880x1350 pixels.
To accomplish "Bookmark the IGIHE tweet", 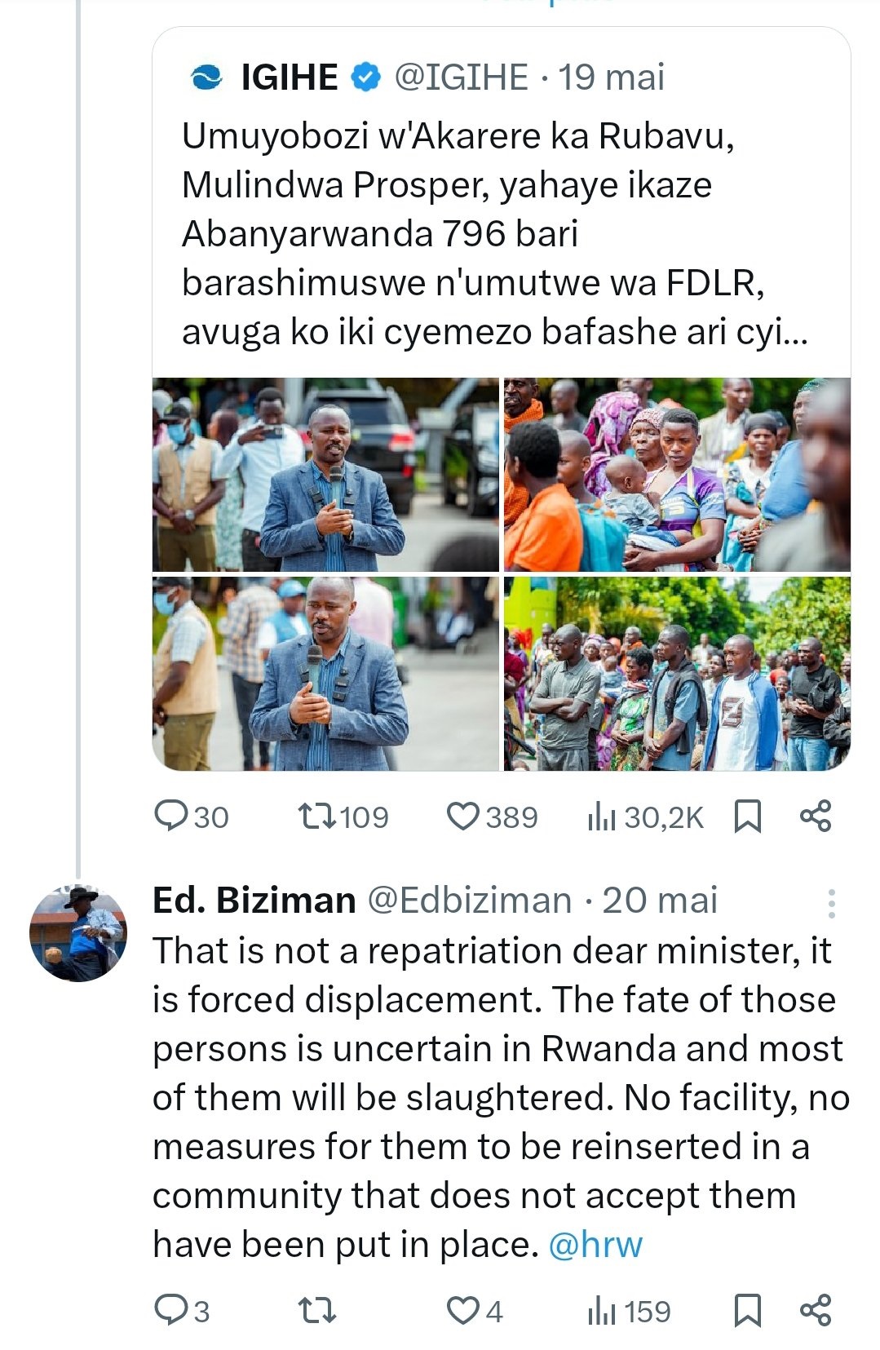I will click(747, 817).
